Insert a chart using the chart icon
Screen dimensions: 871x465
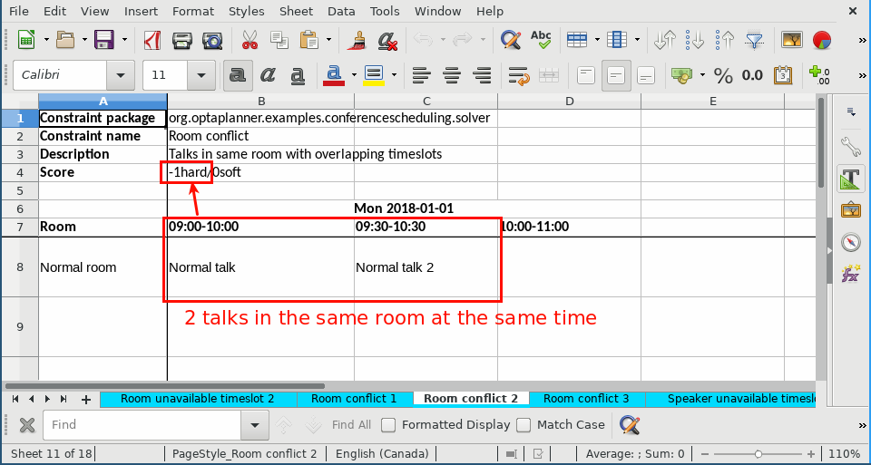point(822,40)
